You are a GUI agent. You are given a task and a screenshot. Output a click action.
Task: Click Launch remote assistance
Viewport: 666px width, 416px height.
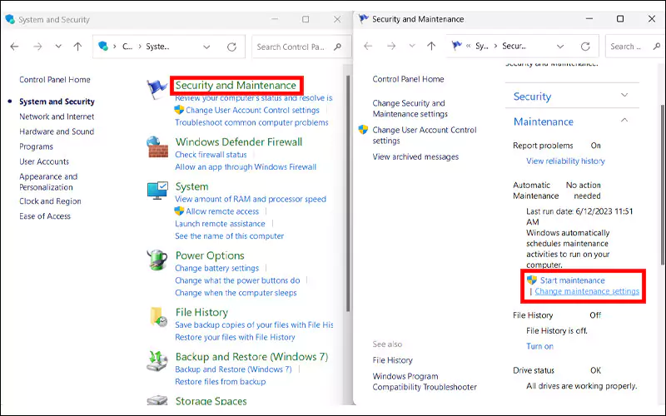coord(220,223)
